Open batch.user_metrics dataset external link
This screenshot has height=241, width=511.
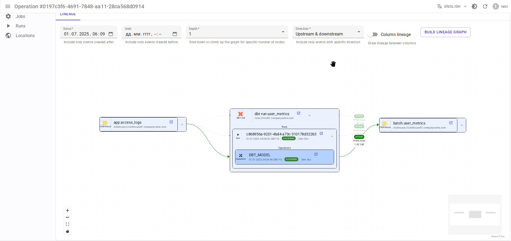(451, 123)
